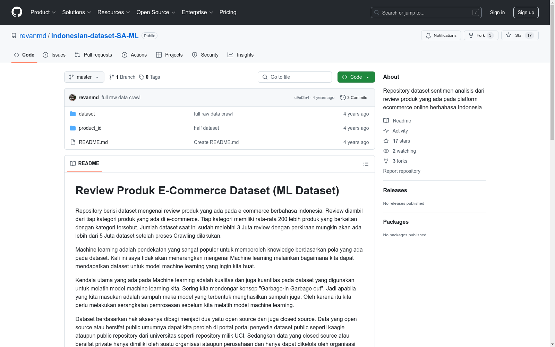Open the Pricing menu item

coord(228,12)
